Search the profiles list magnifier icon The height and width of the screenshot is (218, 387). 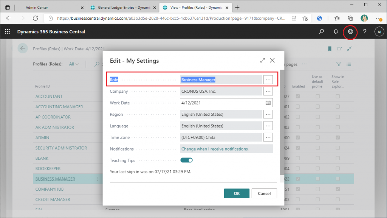pos(97,64)
